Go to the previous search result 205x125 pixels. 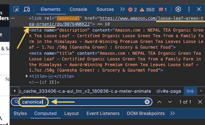(159, 102)
